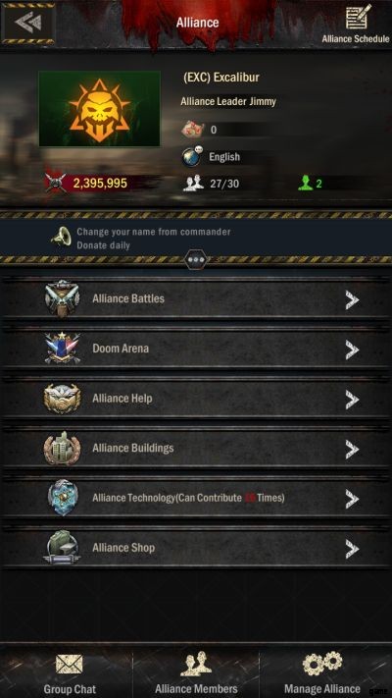Select the Alliance Buildings menu row
The height and width of the screenshot is (698, 392).
pyautogui.click(x=196, y=449)
